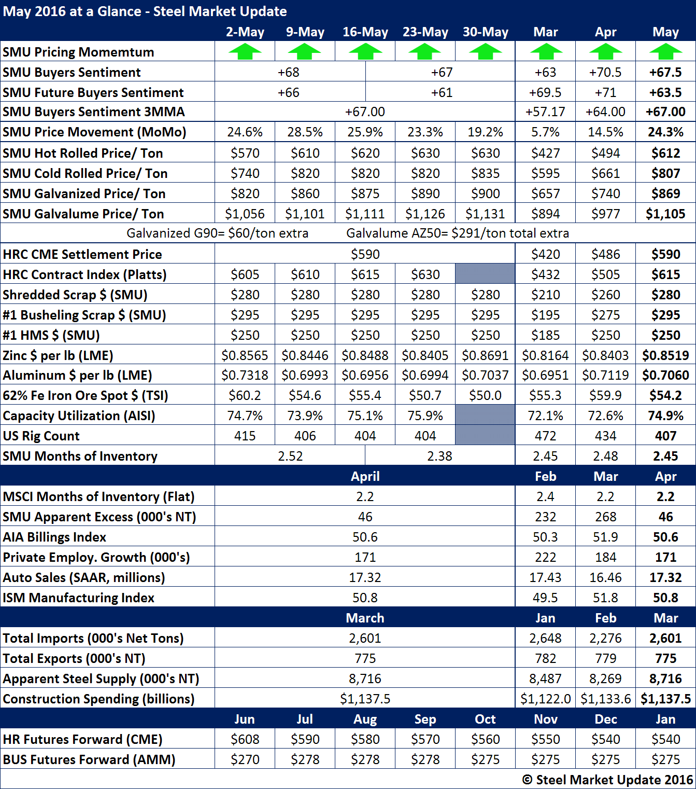Click the 'HRC CME Settlement Price' row label
Viewport: 696px width, 789px height.
[x=82, y=254]
